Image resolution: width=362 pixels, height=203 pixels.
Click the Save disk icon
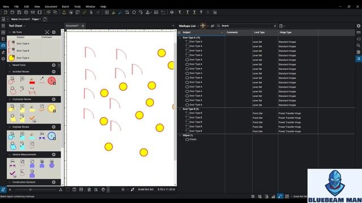19,12
